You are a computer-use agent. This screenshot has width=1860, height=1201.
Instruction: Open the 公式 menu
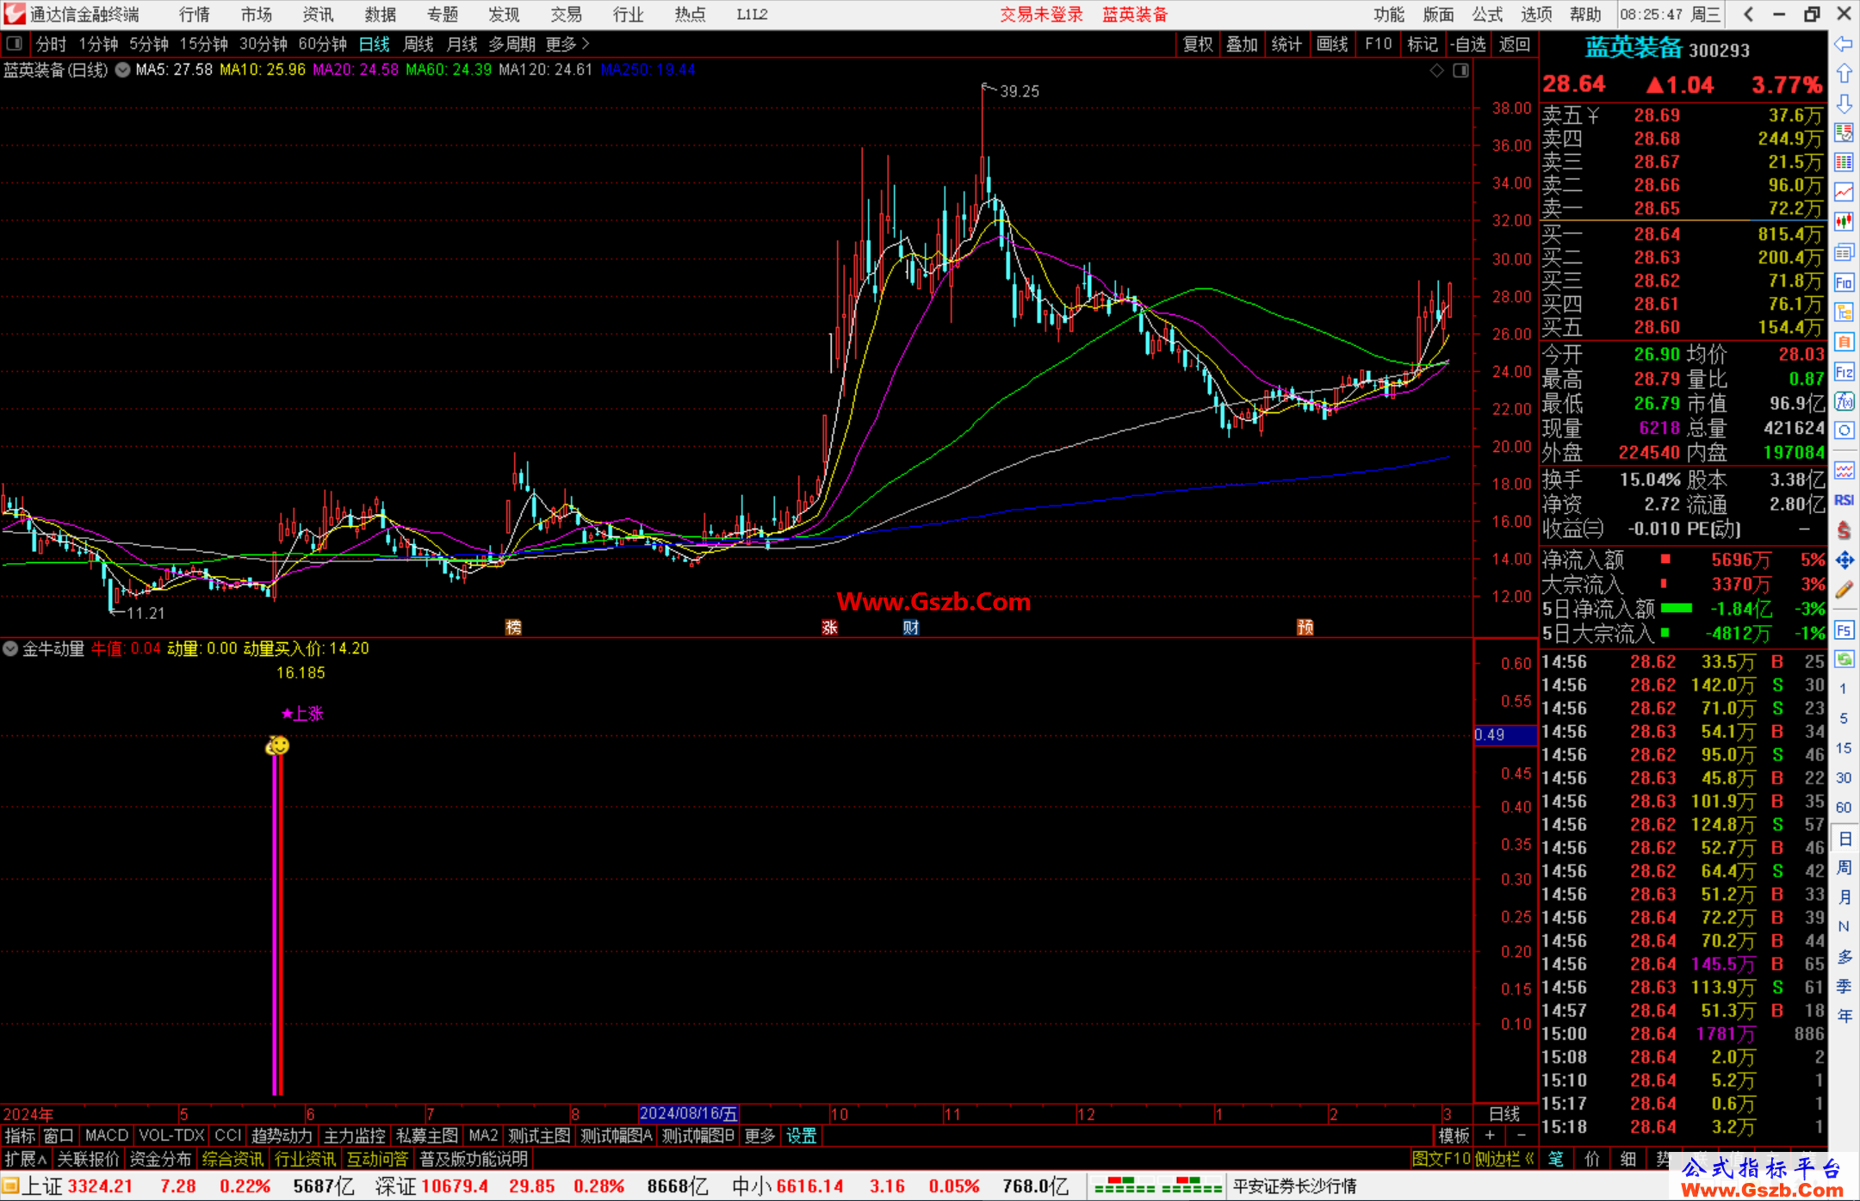[x=1487, y=14]
